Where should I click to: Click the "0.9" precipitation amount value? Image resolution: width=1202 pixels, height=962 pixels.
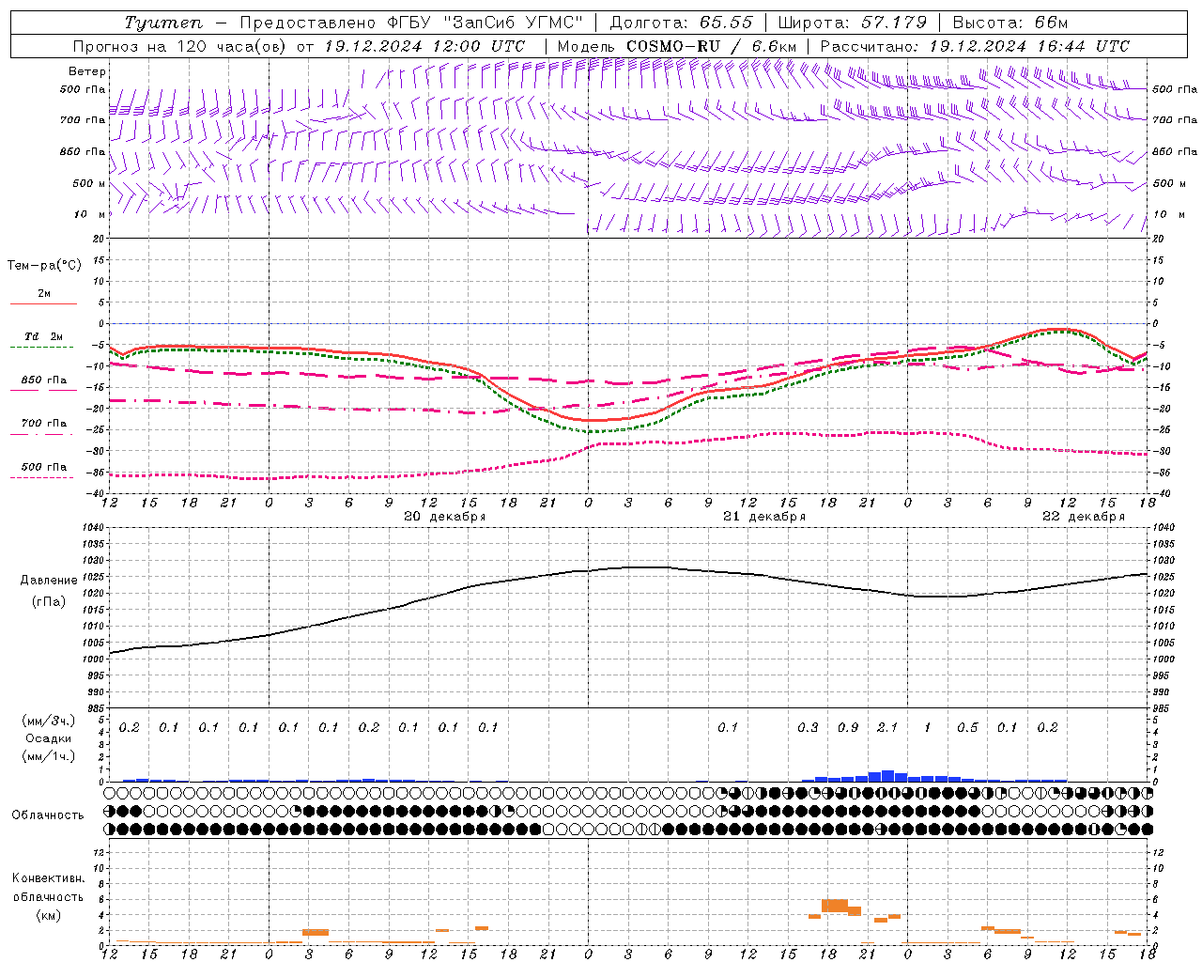847,728
